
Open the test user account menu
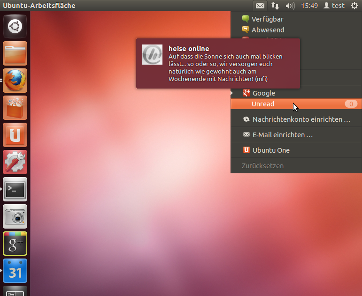334,6
